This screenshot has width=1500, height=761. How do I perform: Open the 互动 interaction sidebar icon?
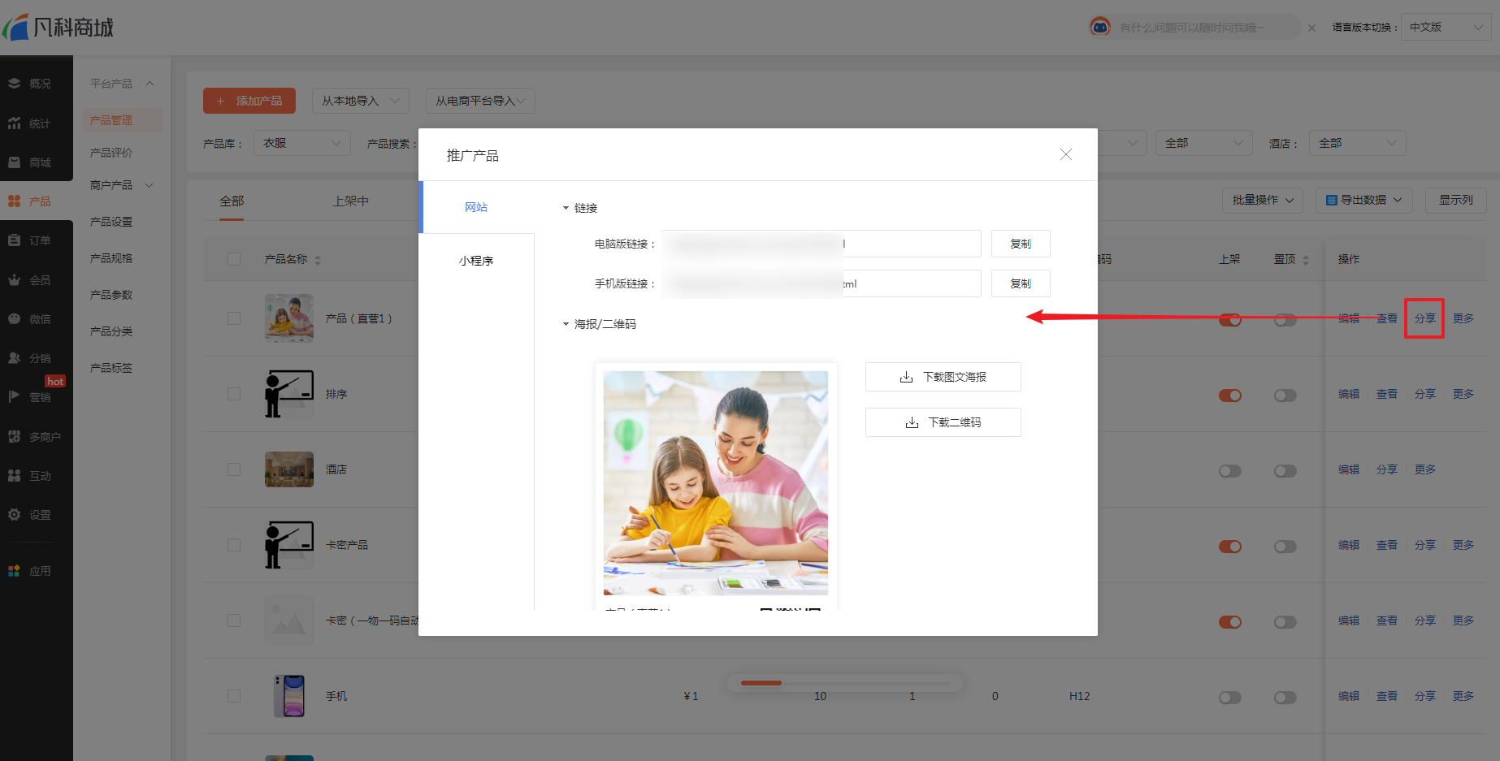pyautogui.click(x=14, y=476)
